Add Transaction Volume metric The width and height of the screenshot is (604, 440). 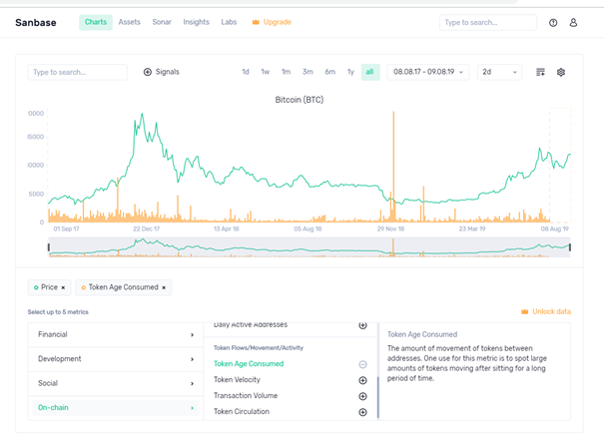pyautogui.click(x=362, y=396)
